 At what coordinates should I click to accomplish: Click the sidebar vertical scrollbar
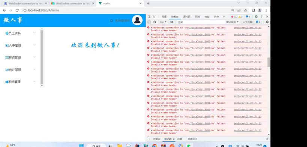42,57
